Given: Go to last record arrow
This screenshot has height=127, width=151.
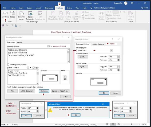Looking at the screenshot, I should (x=124, y=12).
